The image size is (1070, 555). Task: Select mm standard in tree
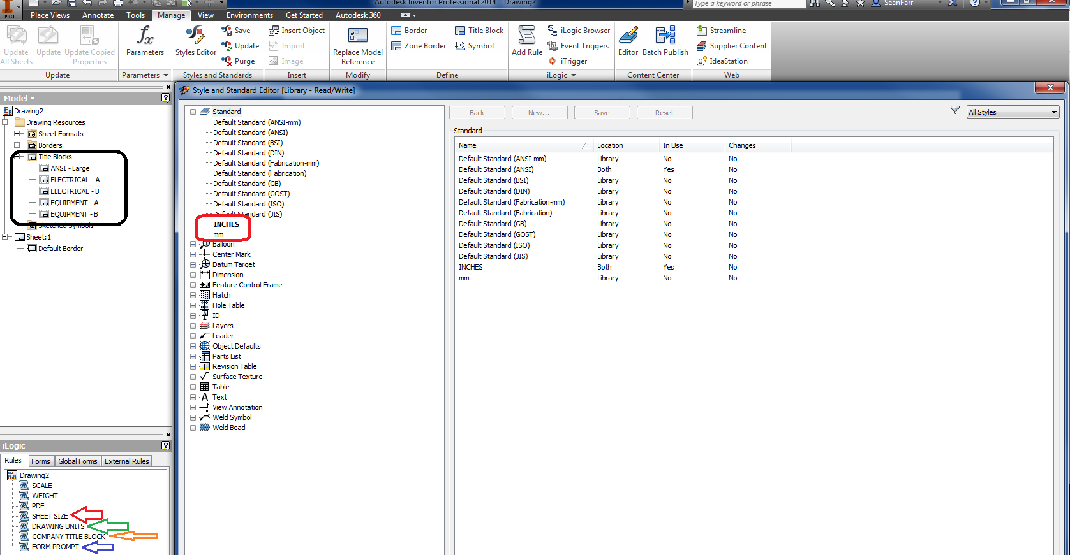218,234
